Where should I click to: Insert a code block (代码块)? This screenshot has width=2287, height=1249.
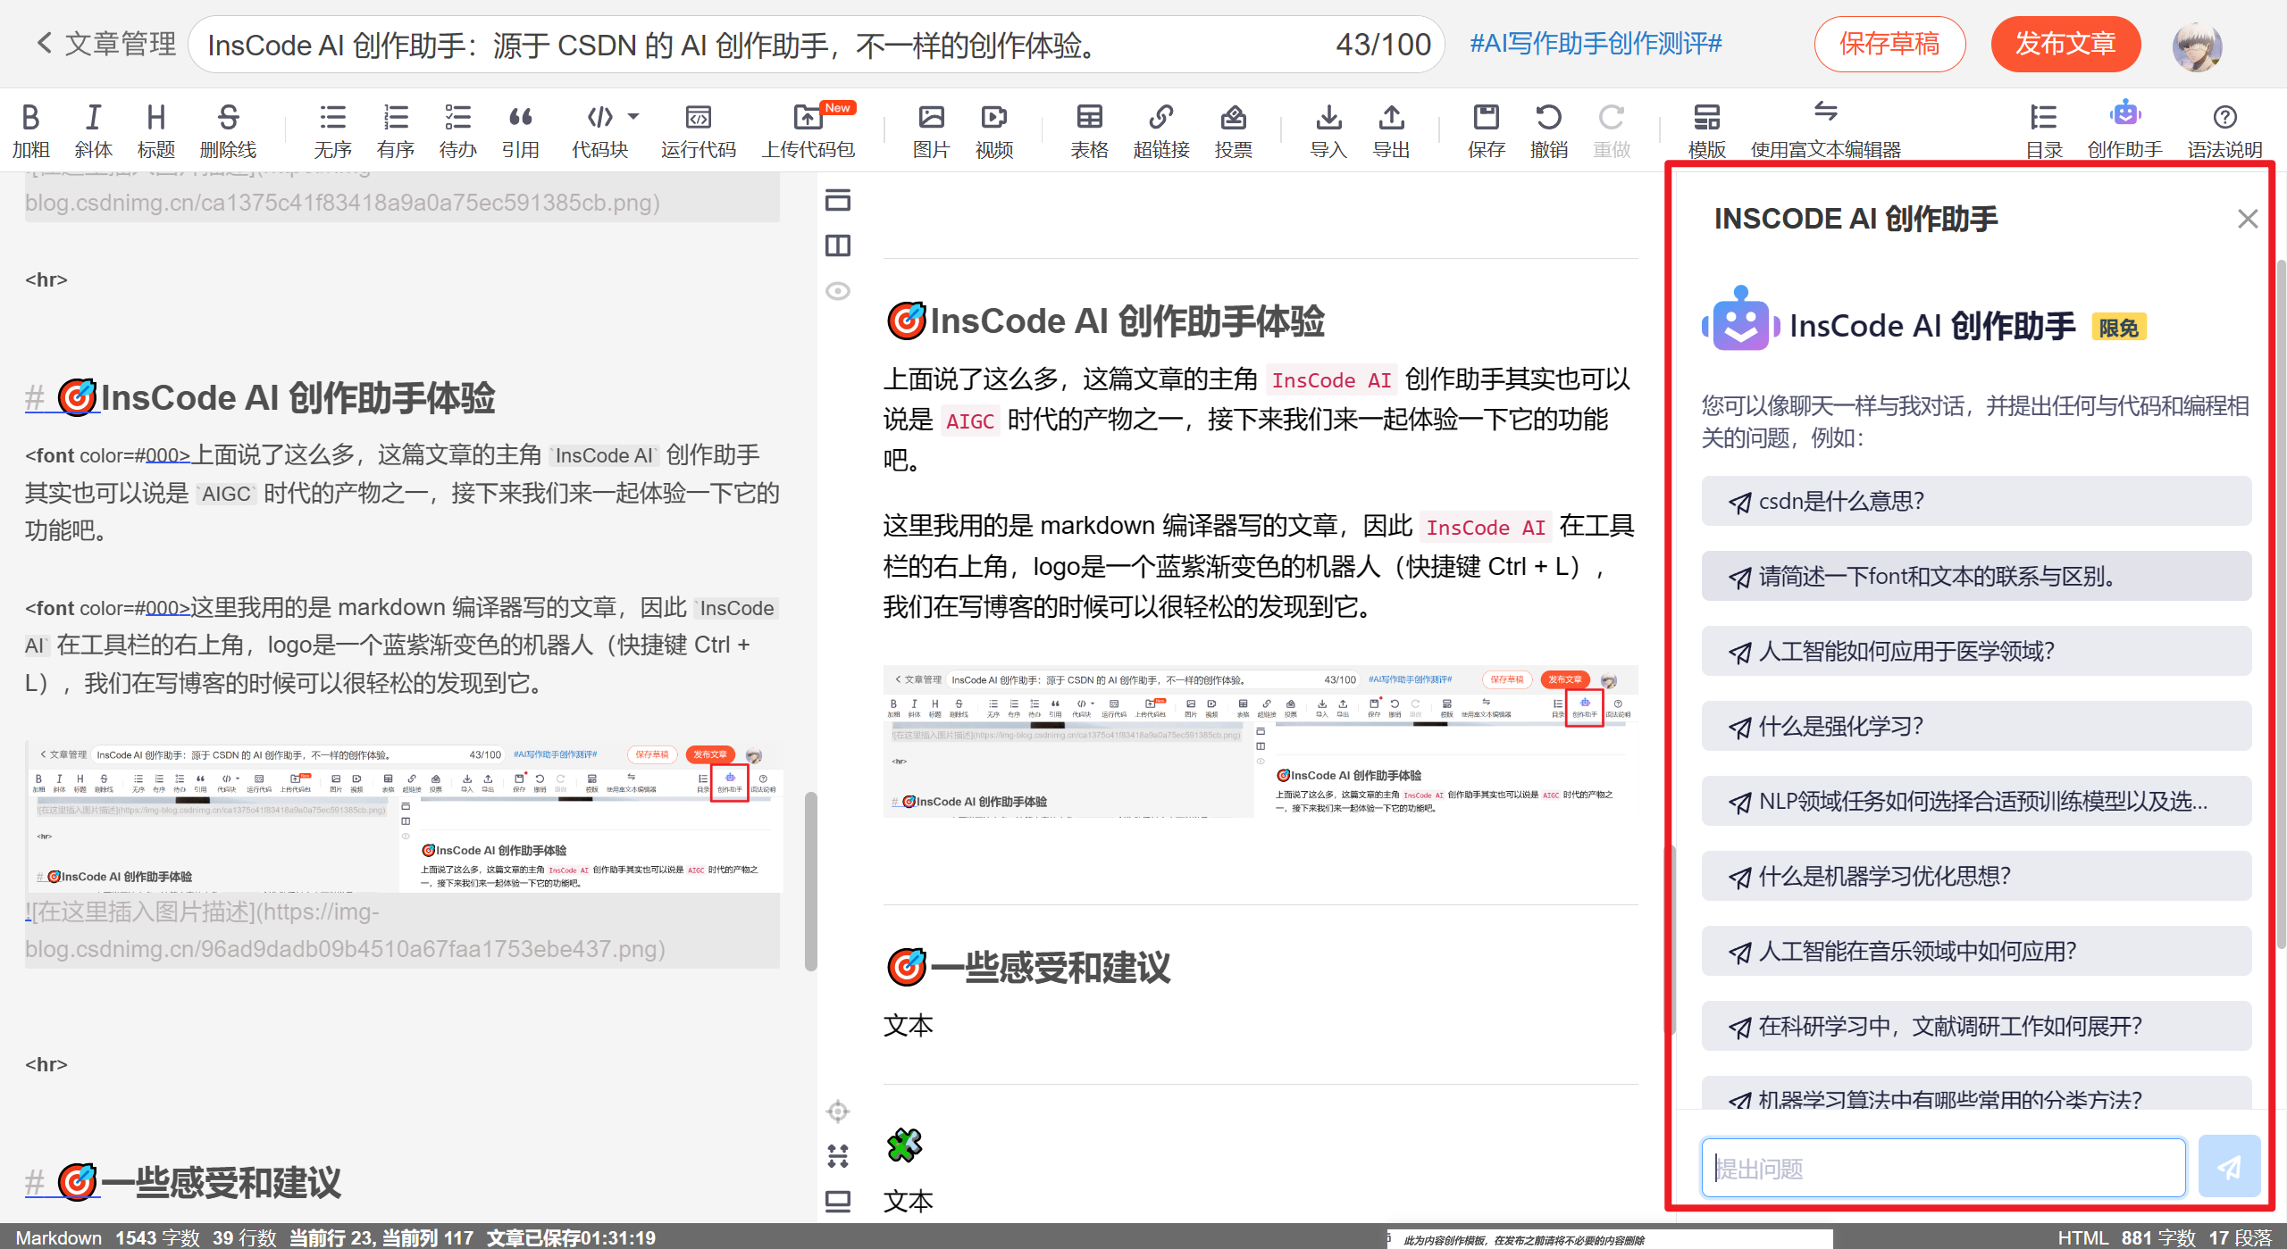click(599, 130)
